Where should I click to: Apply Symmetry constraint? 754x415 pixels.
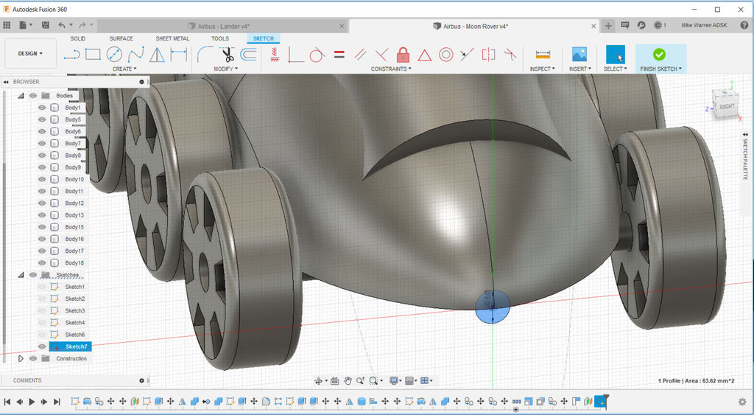coord(488,55)
